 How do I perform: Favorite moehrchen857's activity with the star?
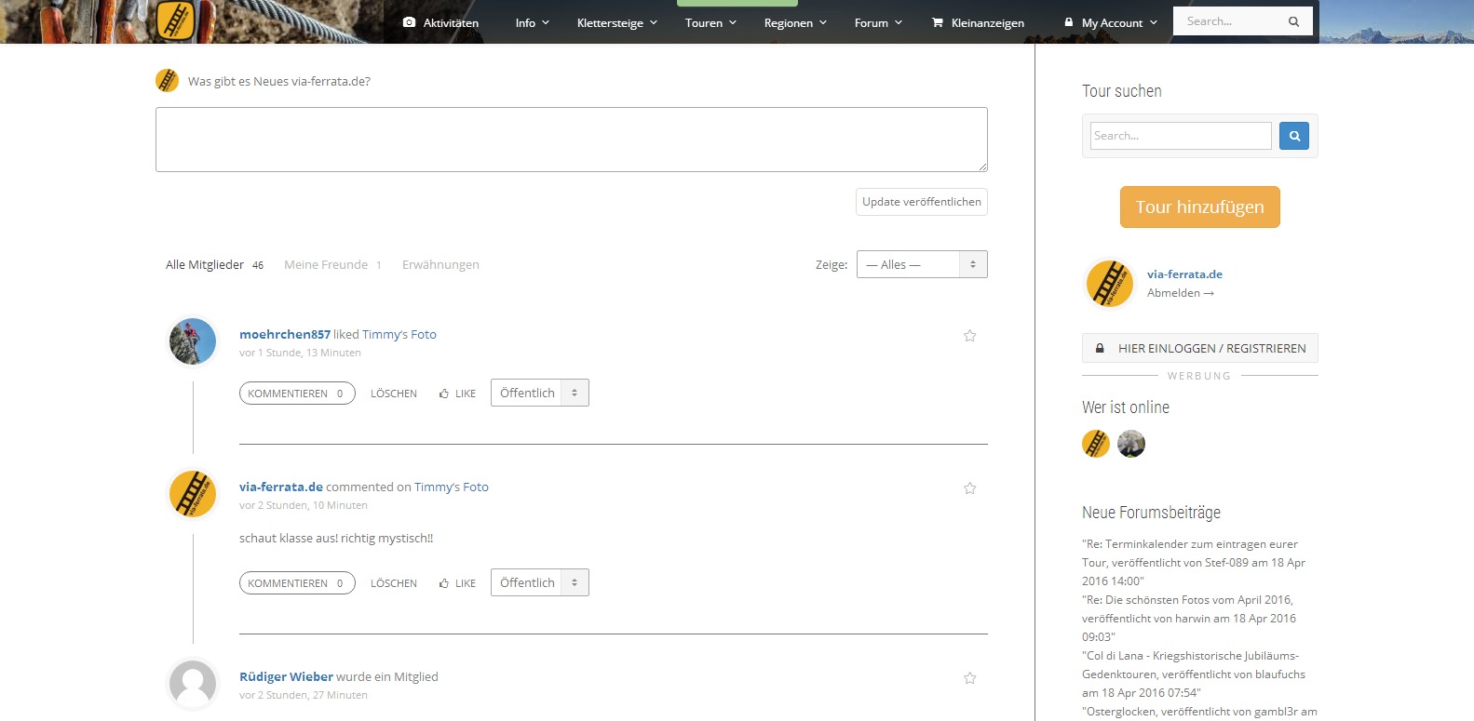coord(969,336)
